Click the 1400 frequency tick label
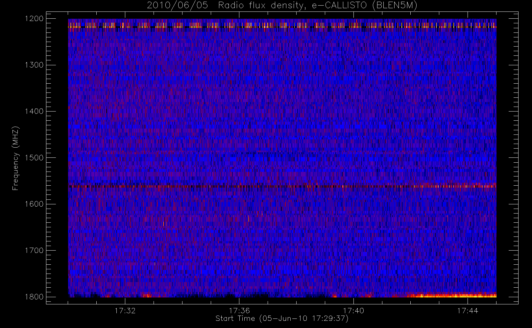This screenshot has height=328, width=532. 34,112
